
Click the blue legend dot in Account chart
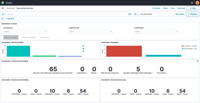(83, 51)
